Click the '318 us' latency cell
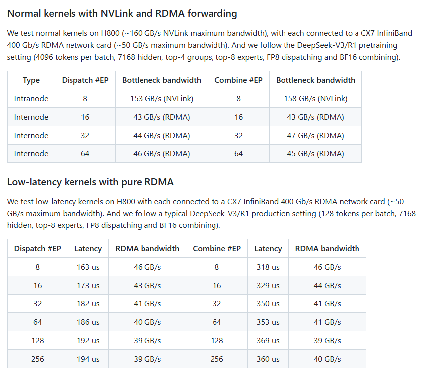This screenshot has width=428, height=372. [268, 267]
